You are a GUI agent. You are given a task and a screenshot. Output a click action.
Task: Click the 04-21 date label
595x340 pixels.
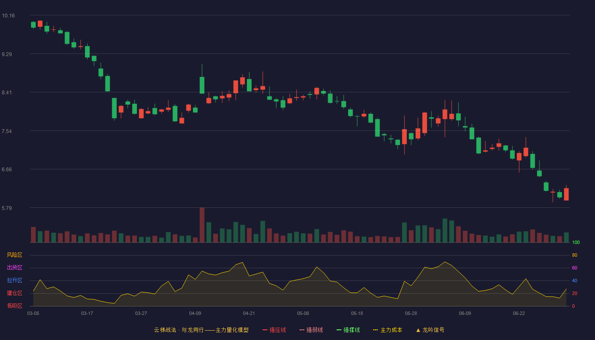click(x=249, y=313)
